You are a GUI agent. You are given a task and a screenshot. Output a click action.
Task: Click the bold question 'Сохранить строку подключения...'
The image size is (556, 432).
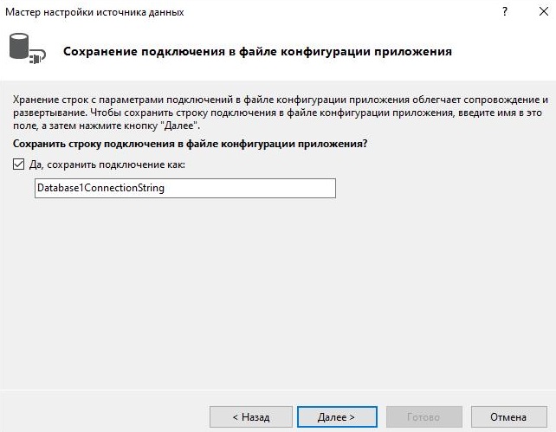click(x=190, y=144)
